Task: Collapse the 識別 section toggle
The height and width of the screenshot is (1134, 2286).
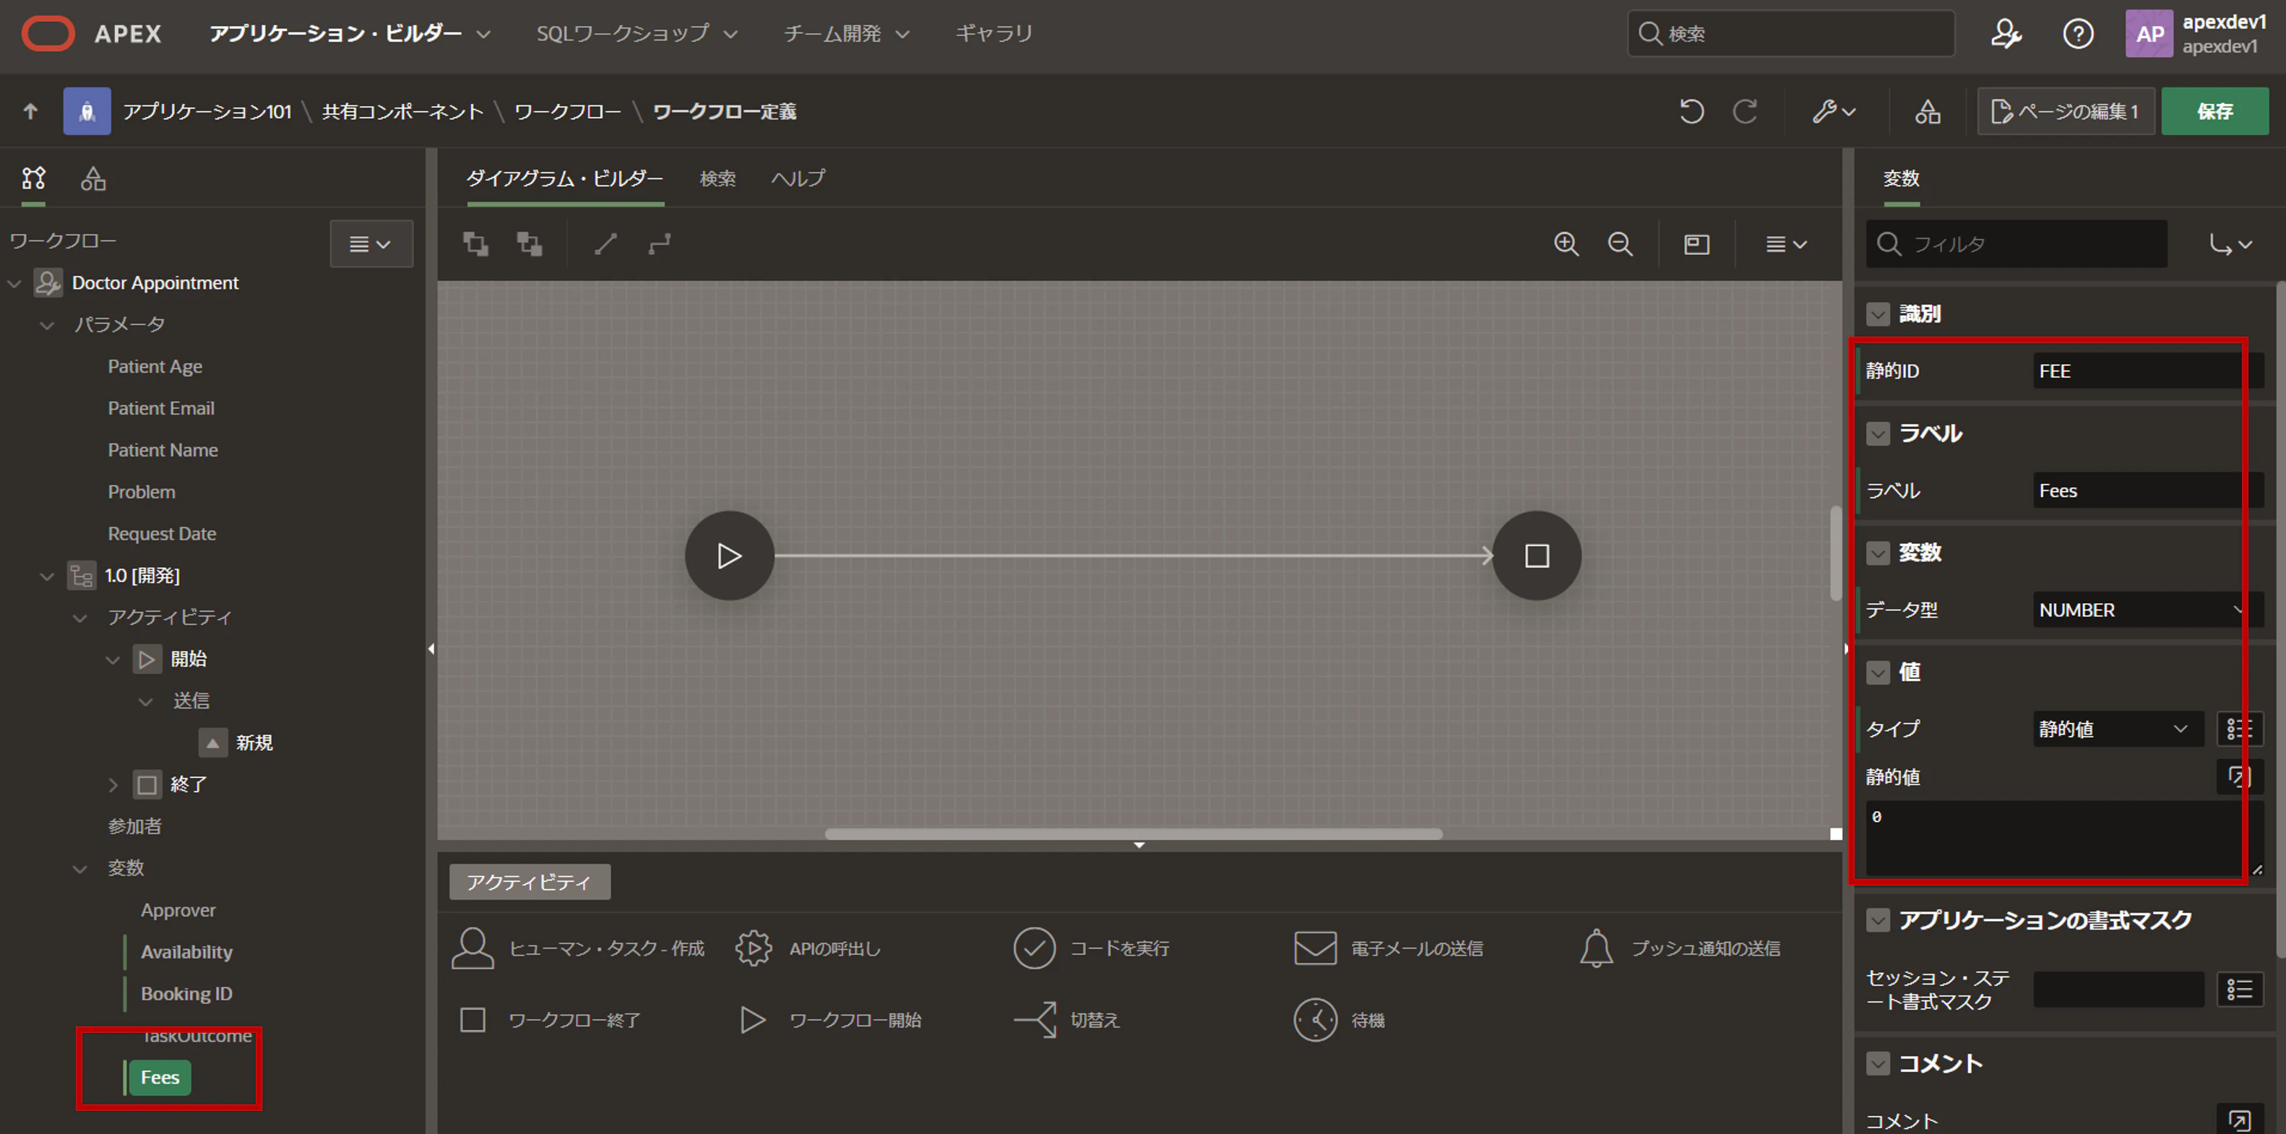Action: point(1878,314)
